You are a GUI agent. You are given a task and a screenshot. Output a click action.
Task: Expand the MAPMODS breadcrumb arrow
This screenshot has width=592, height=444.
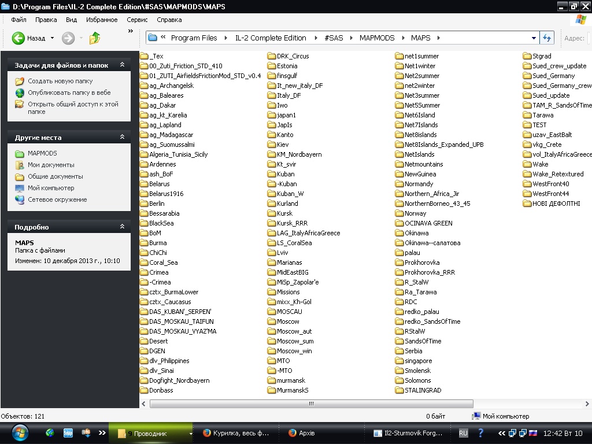pyautogui.click(x=403, y=38)
